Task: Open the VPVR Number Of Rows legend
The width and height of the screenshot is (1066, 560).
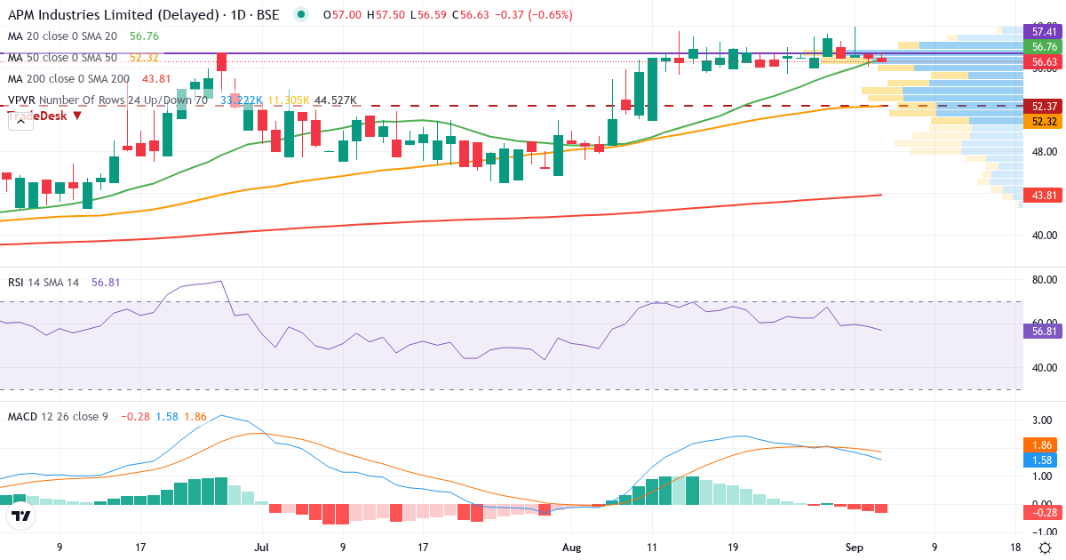Action: (x=107, y=100)
